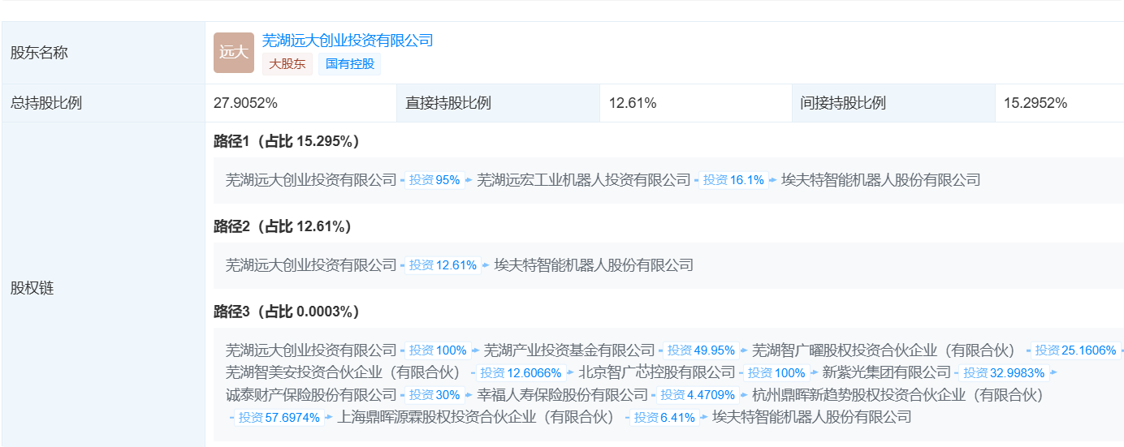Screen dimensions: 1124x447
Task: Open 芜湖智广曜股权投资合伙企业 link
Action: [884, 350]
